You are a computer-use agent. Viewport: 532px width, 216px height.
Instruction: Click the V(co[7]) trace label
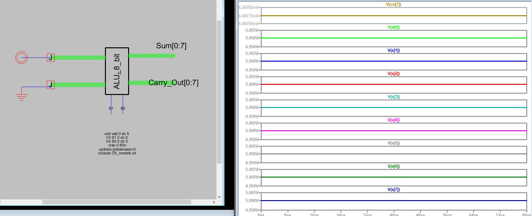point(393,4)
